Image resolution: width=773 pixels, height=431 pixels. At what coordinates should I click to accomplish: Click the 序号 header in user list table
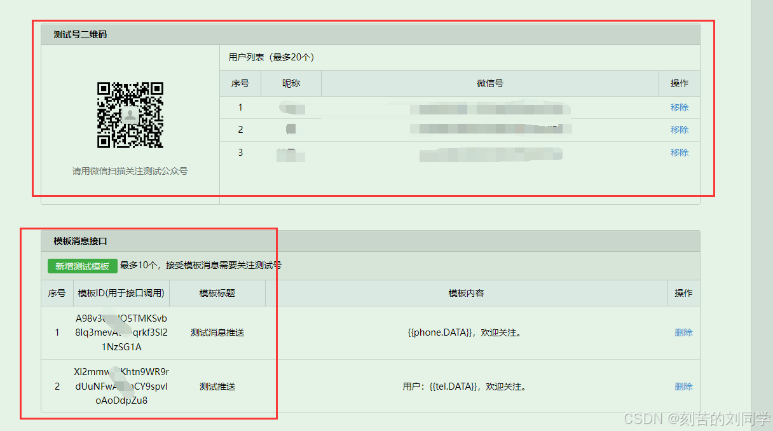pyautogui.click(x=240, y=83)
